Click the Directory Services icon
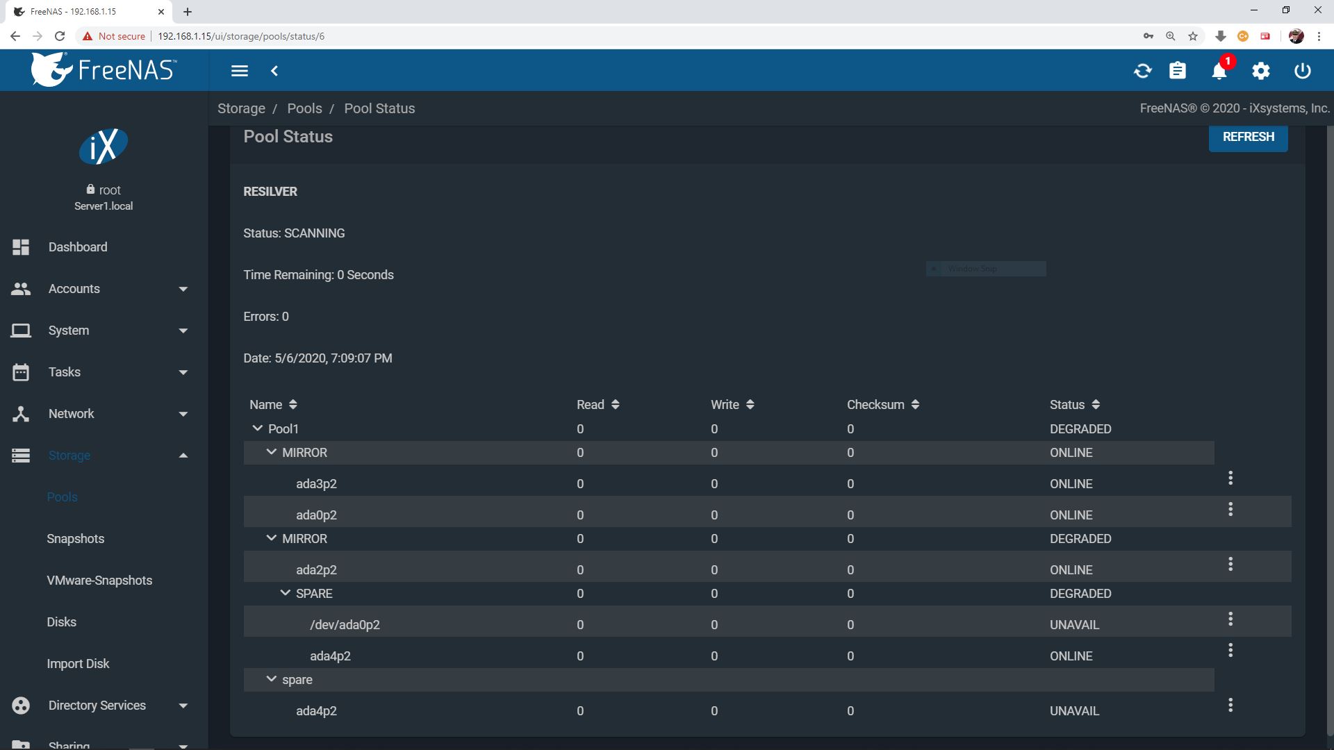The image size is (1334, 750). coord(21,706)
